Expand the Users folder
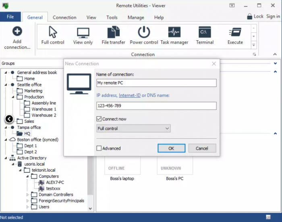This screenshot has width=282, height=222. click(27, 207)
